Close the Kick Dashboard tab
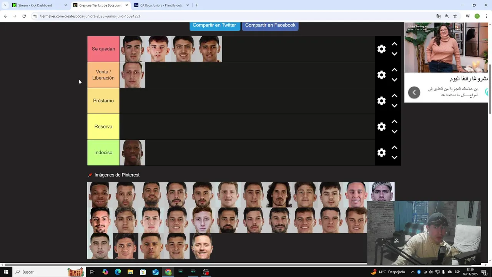 tap(65, 5)
